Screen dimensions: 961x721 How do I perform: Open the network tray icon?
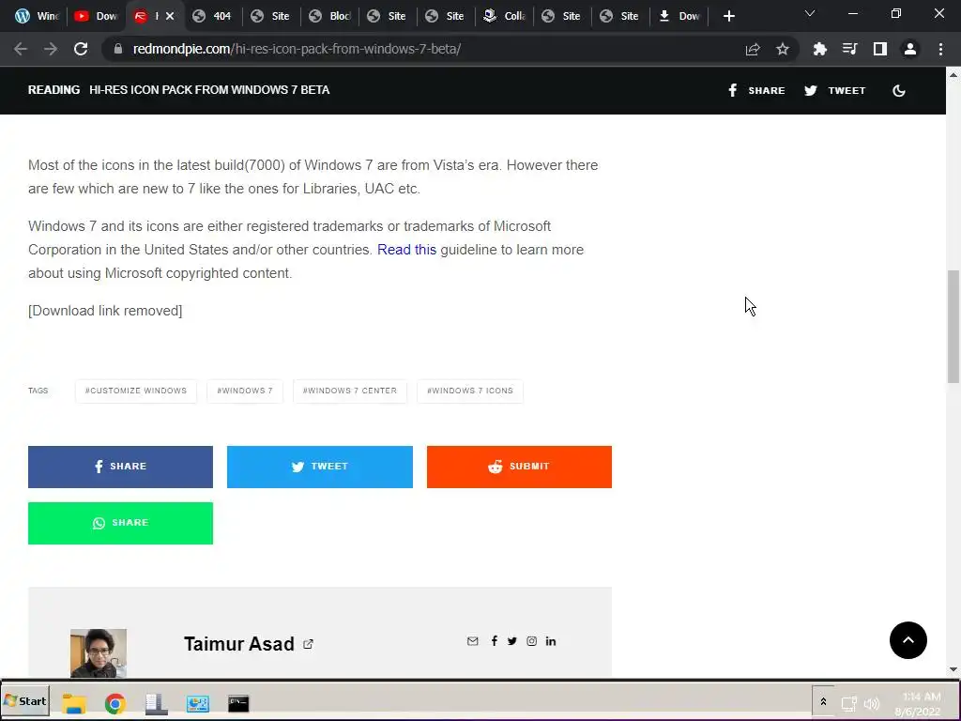coord(848,703)
